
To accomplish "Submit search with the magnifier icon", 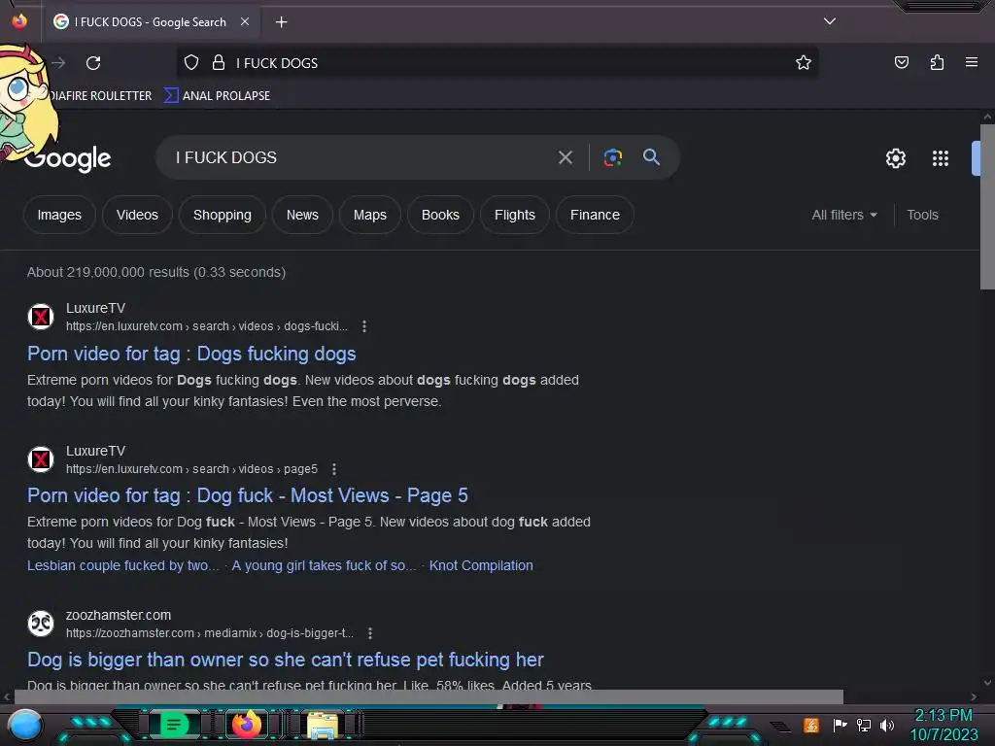I will pyautogui.click(x=651, y=156).
